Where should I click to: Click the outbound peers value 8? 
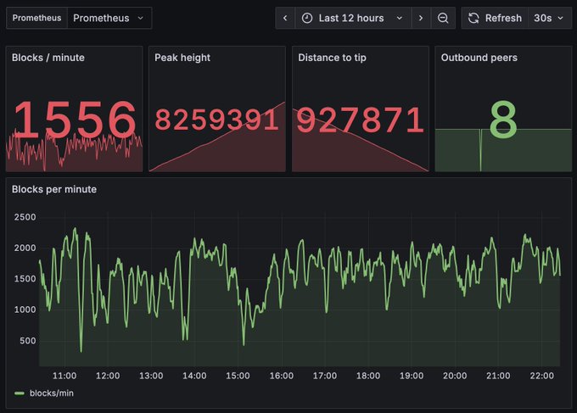(503, 120)
